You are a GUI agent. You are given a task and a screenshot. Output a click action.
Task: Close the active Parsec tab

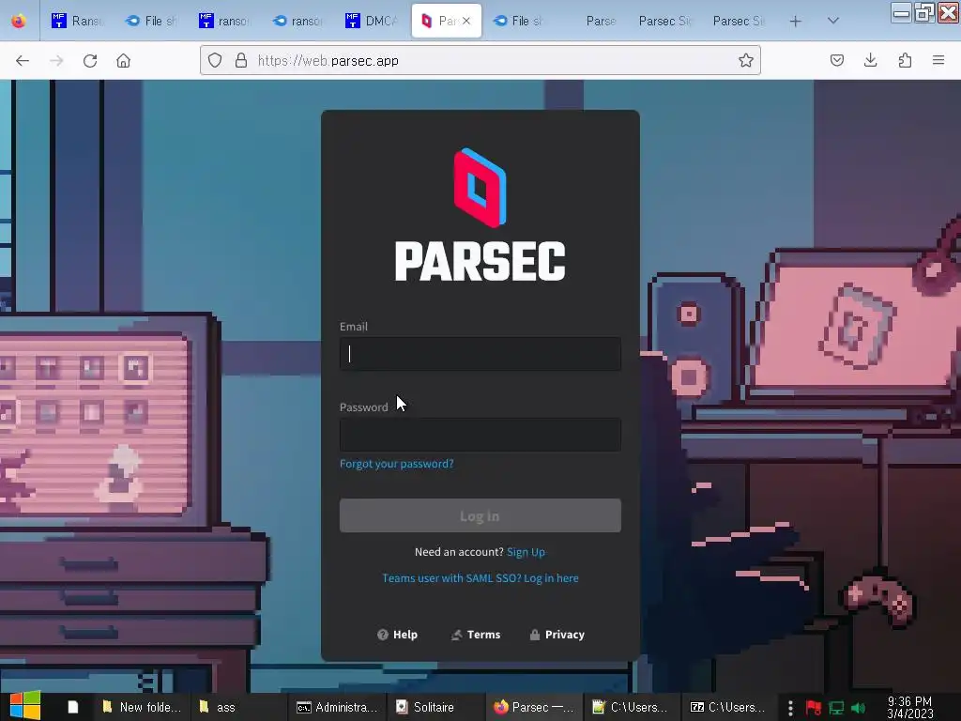(x=466, y=21)
